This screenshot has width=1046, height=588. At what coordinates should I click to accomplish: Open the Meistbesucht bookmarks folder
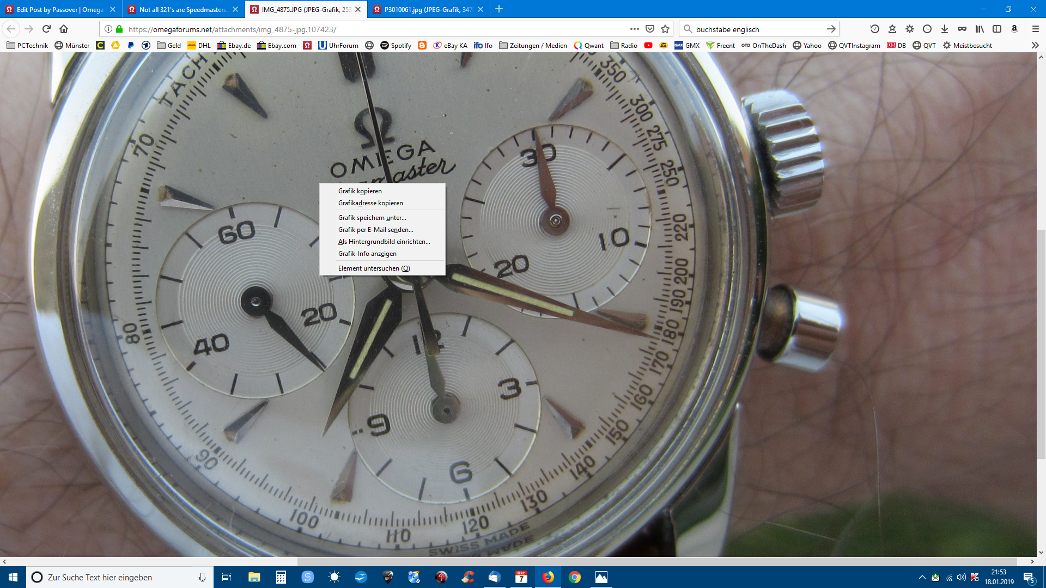[x=968, y=45]
